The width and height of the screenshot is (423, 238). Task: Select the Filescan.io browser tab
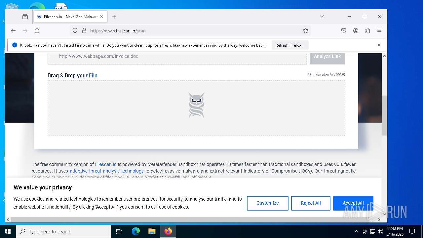tap(70, 17)
